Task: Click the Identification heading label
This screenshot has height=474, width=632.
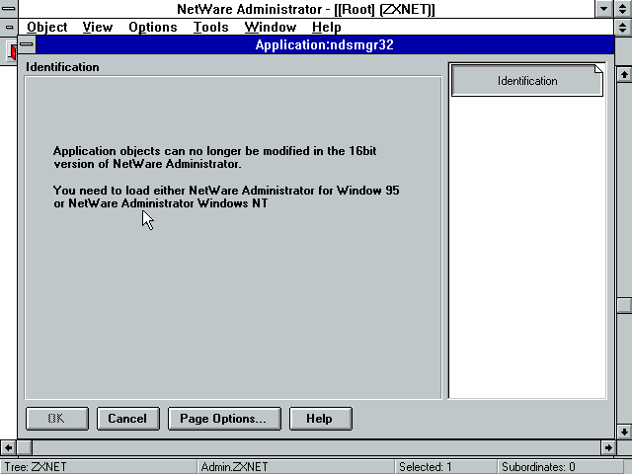Action: point(62,67)
